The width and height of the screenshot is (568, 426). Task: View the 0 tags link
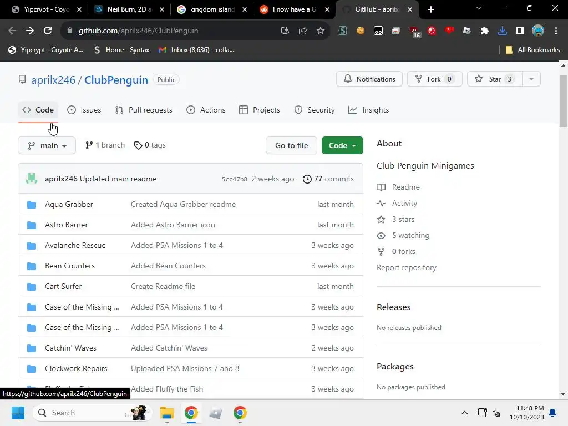tap(150, 145)
